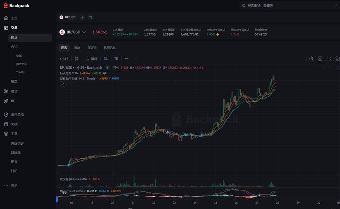Toggle EMA交叉 indicator visibility icon
340x209 pixels.
(104, 73)
